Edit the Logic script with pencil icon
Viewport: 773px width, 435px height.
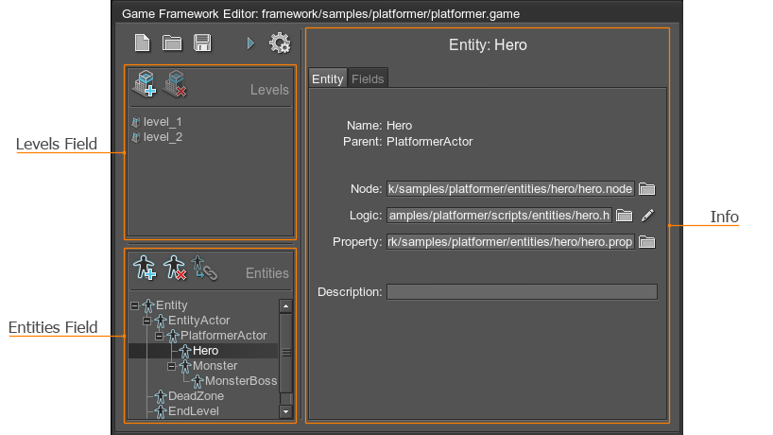[647, 216]
